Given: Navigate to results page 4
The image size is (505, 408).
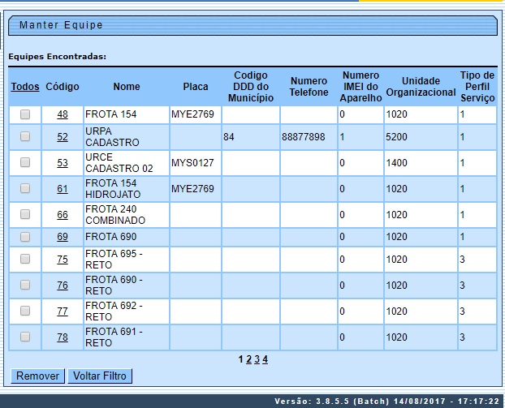Looking at the screenshot, I should (x=265, y=359).
